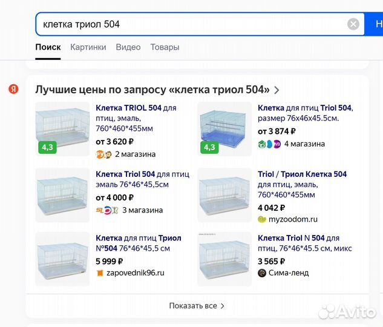This screenshot has width=383, height=327.
Task: Open thumbnail of 'Triol / Триол Клетка 504' product
Action: (224, 195)
